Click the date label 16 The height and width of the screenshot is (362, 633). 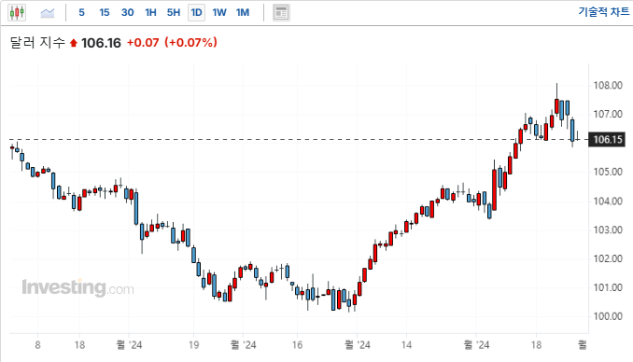pyautogui.click(x=297, y=345)
